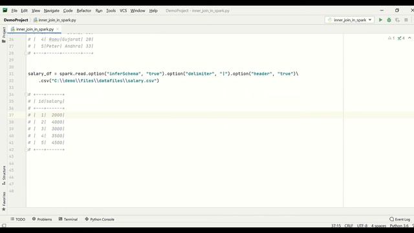Click the 4 spaces indent status
414x233 pixels.
click(378, 226)
